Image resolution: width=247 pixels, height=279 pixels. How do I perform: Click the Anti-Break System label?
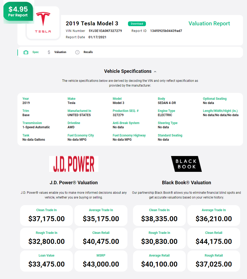coord(126,123)
